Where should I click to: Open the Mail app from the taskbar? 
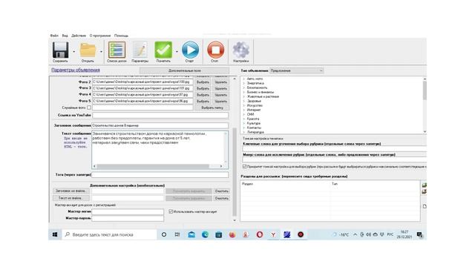pyautogui.click(x=191, y=234)
